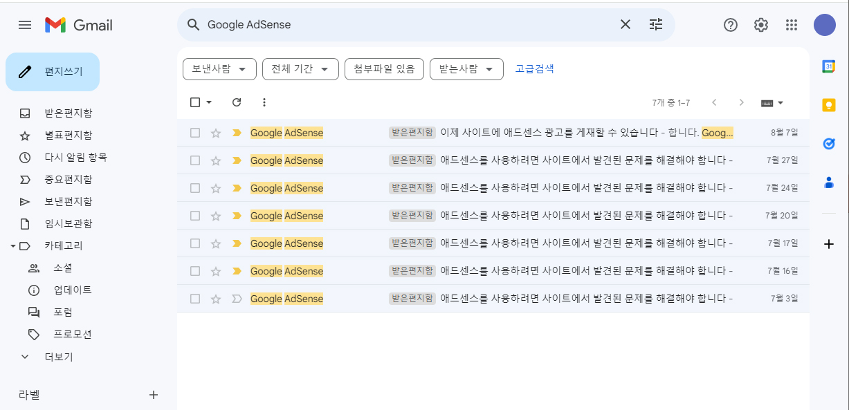Check the box for 7월 16일 email
849x410 pixels.
[195, 271]
